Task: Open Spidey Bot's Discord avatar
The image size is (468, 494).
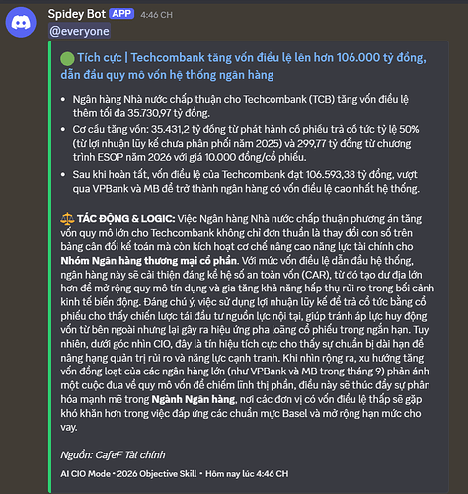Action: 21,22
